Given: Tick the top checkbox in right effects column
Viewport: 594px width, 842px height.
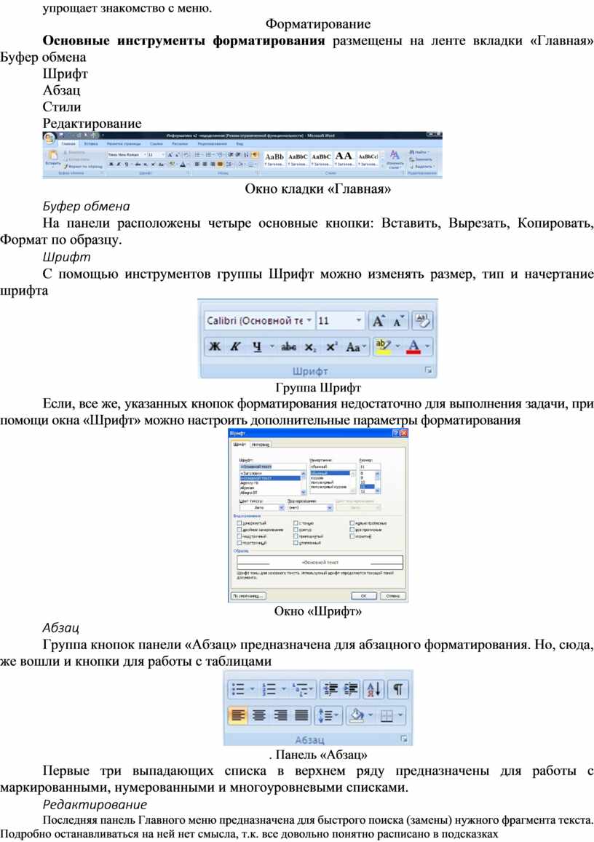Looking at the screenshot, I should click(x=352, y=523).
